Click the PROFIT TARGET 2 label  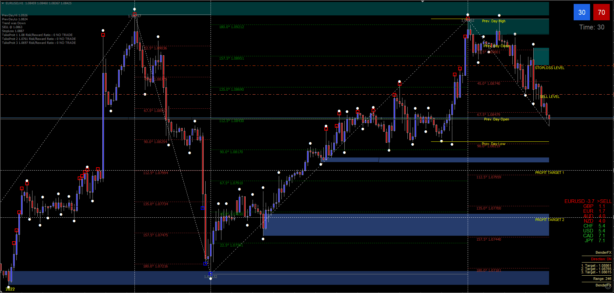pyautogui.click(x=549, y=220)
